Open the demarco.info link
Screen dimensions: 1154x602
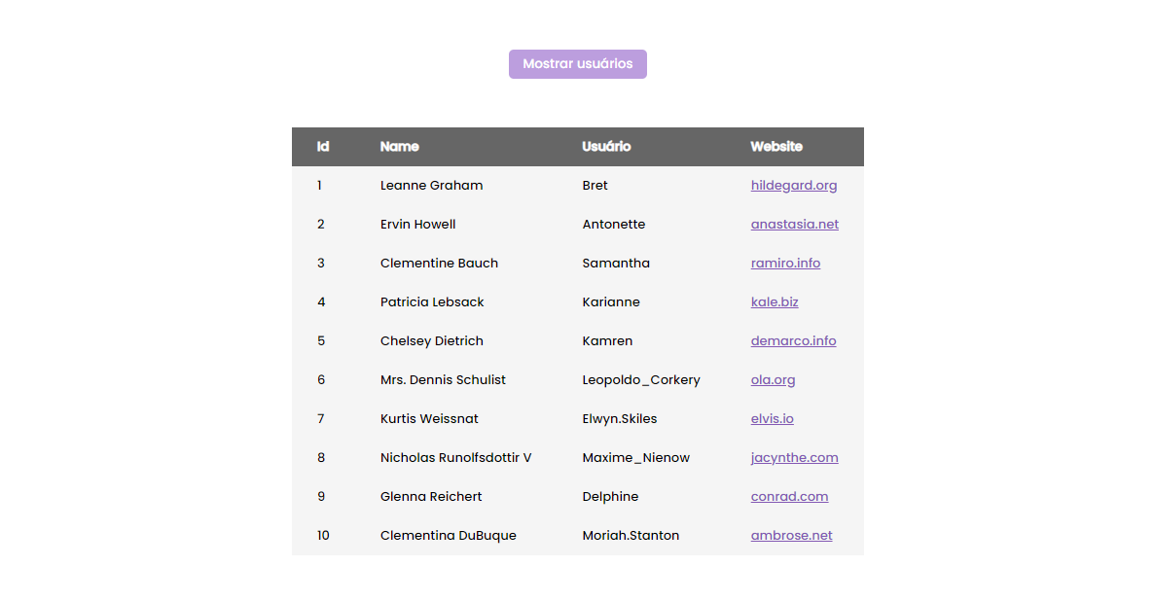(x=793, y=341)
